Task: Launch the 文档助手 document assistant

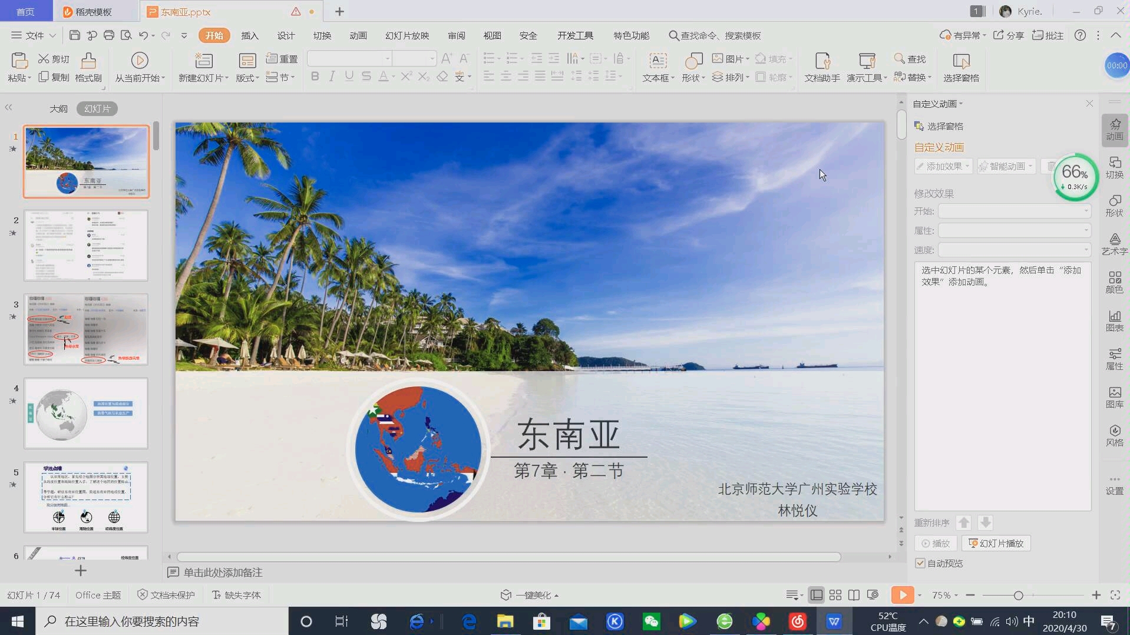Action: (x=821, y=67)
